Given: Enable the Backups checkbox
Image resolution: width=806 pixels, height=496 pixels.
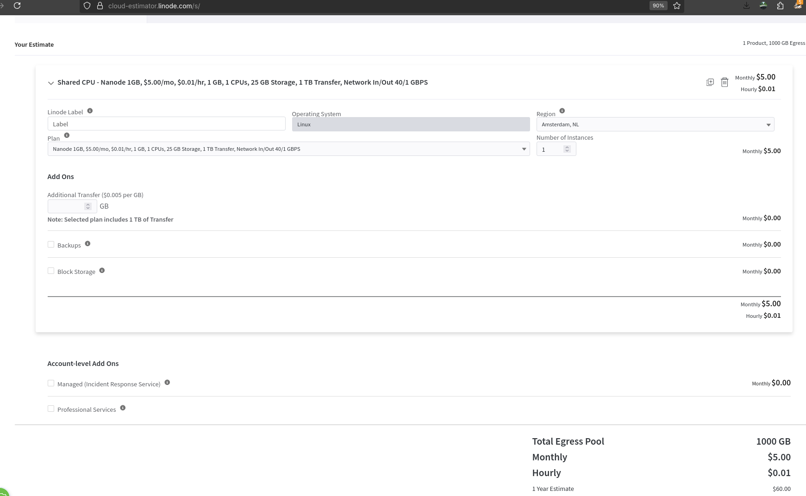Looking at the screenshot, I should click(x=51, y=244).
